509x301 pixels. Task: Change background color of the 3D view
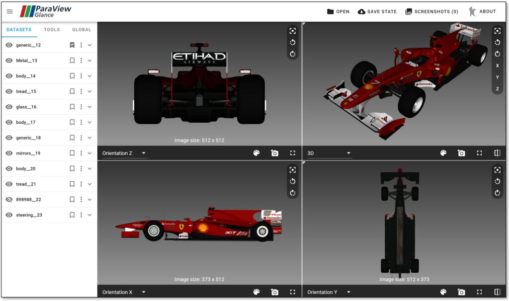(443, 153)
